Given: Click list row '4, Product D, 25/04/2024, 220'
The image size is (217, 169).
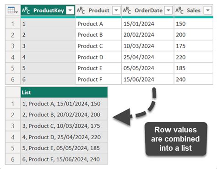Looking at the screenshot, I should pos(64,137).
